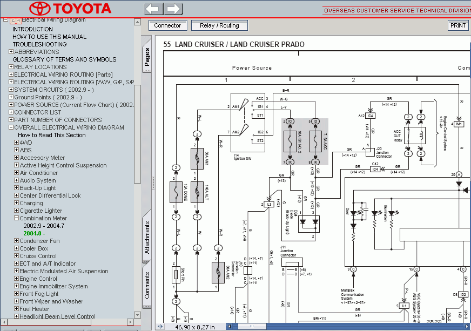Viewport: 471px width, 331px height.
Task: Click the horizontal scrollbar thumb
Action: click(252, 327)
